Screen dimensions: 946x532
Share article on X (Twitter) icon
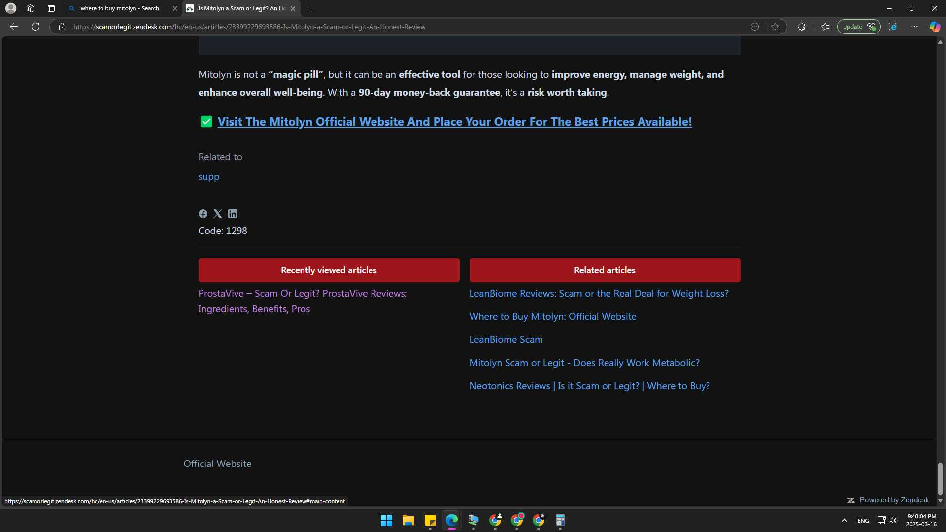click(x=218, y=214)
